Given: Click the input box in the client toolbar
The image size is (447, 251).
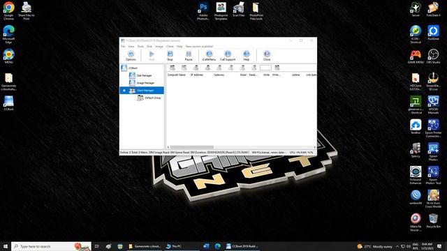Looking at the screenshot, I should tap(265, 68).
